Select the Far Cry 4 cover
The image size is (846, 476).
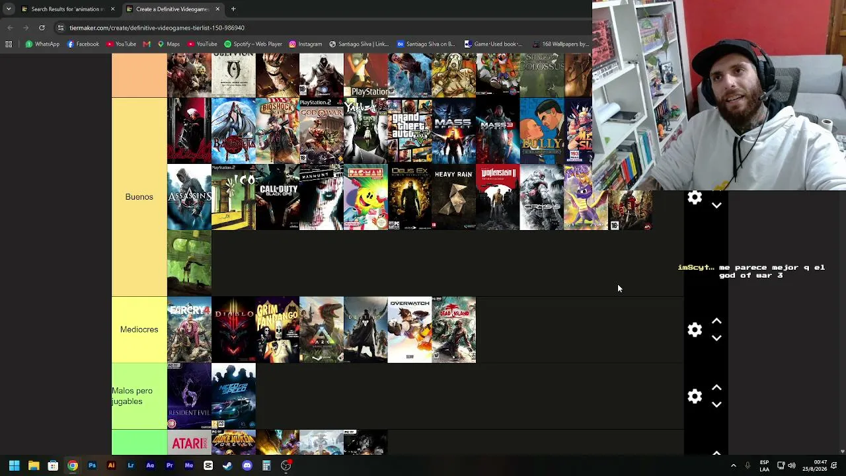coord(189,330)
